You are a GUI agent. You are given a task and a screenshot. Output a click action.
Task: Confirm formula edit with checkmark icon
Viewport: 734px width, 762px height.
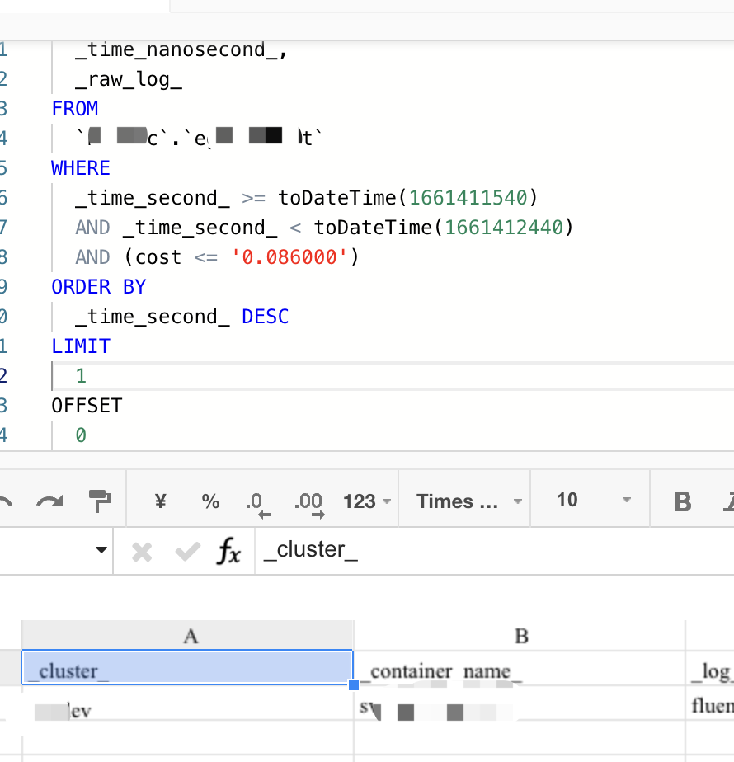click(188, 551)
